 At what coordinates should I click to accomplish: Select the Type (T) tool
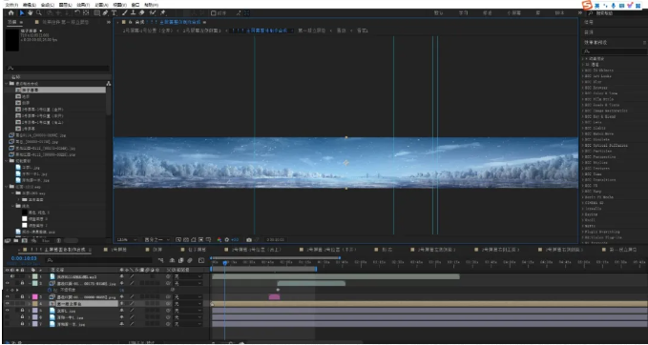point(115,13)
